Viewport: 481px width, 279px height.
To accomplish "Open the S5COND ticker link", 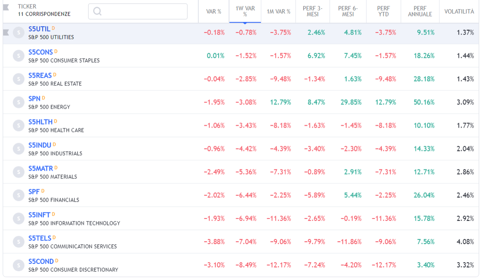I will 41,261.
